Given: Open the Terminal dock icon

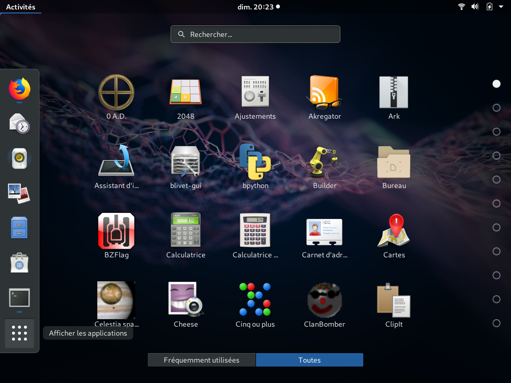Looking at the screenshot, I should 19,297.
